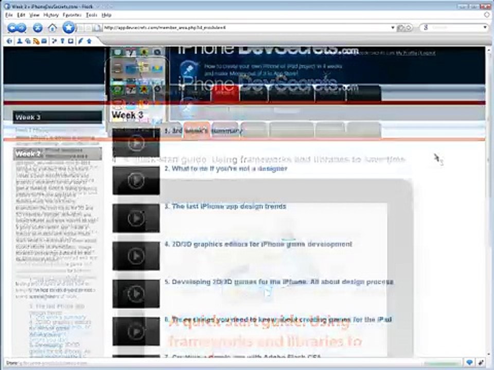Viewport: 494px width, 370px height.
Task: Play the video thumbnail for lesson 1
Action: 136,142
